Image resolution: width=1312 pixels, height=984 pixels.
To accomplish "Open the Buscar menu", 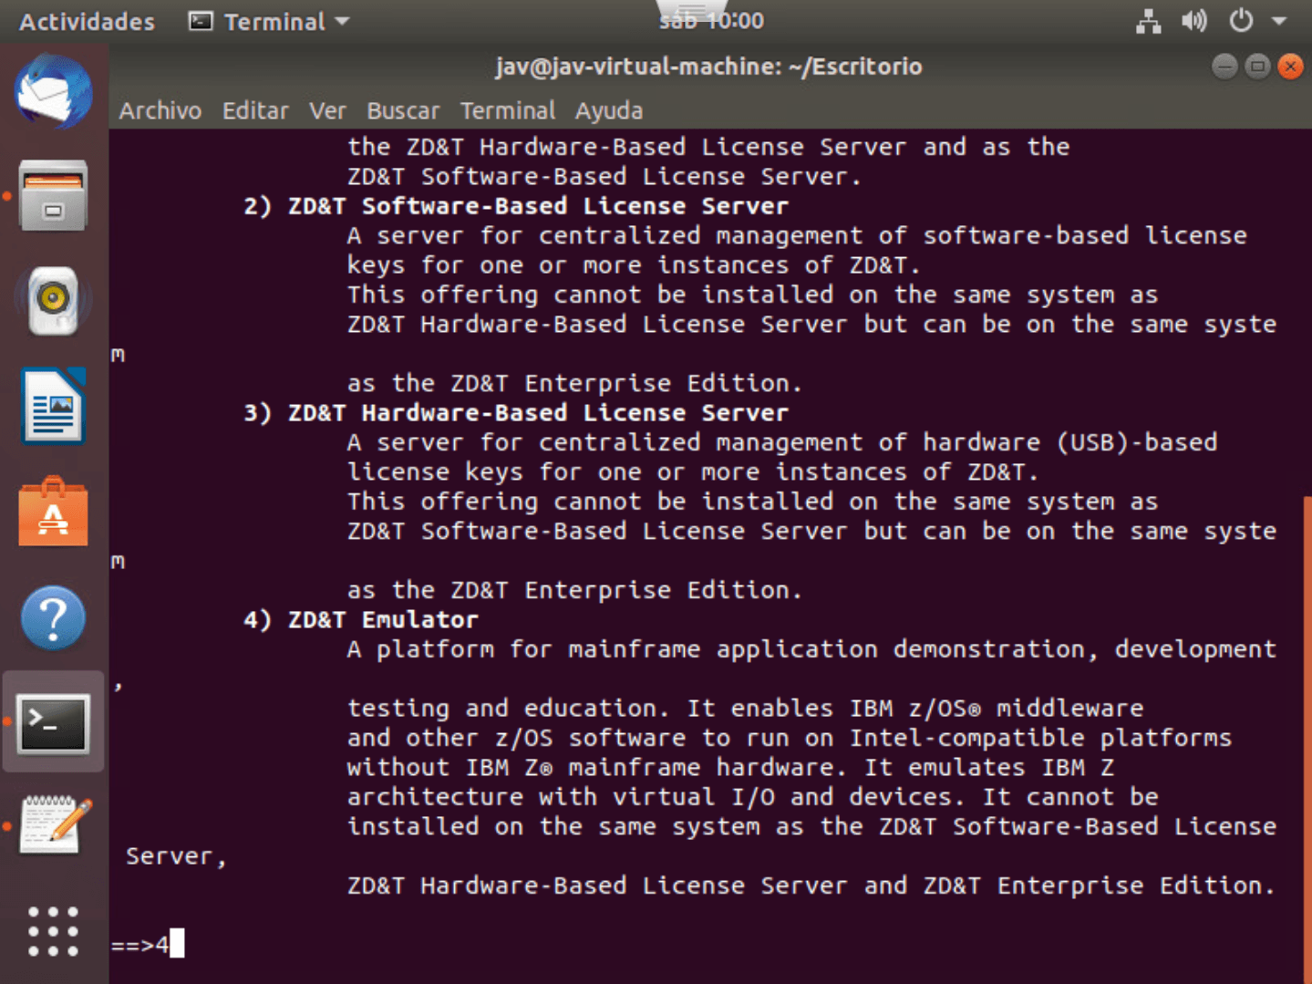I will [x=402, y=110].
